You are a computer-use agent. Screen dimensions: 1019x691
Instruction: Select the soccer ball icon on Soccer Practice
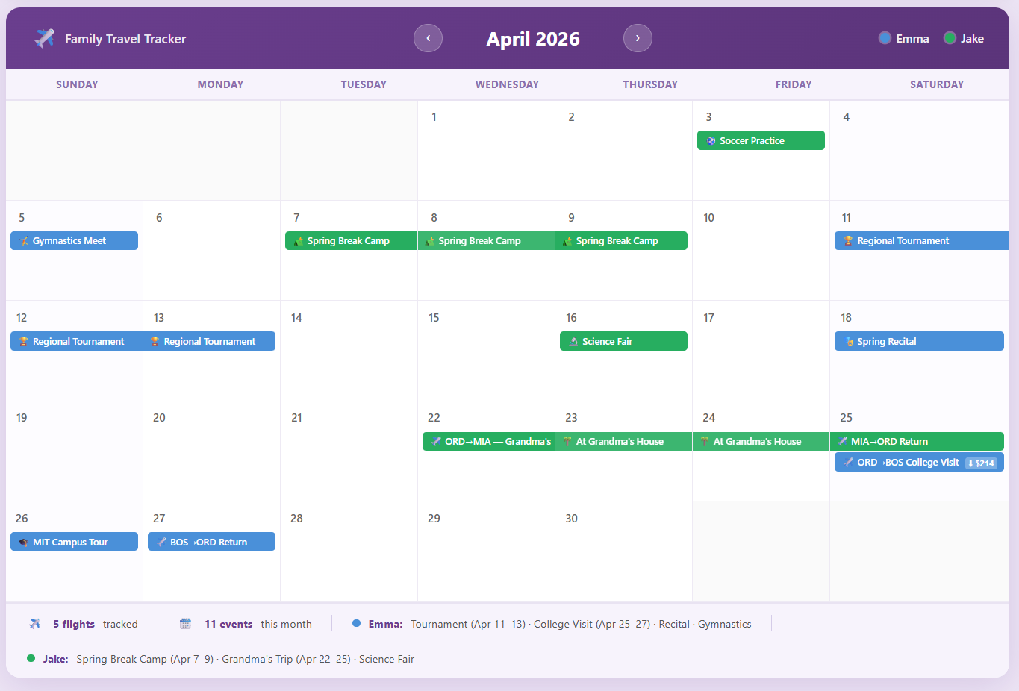[711, 140]
